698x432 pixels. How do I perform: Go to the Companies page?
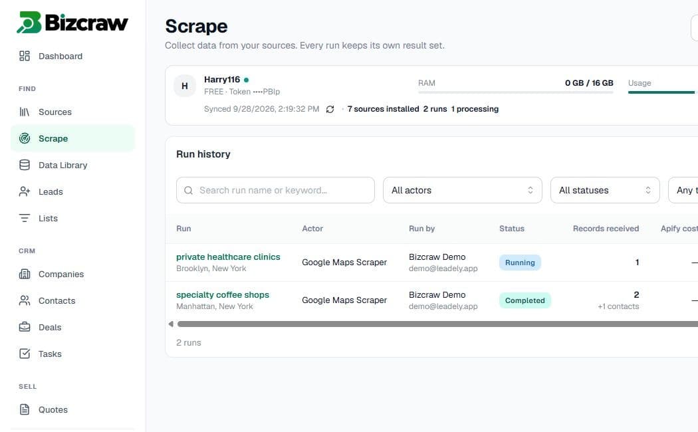tap(72, 274)
